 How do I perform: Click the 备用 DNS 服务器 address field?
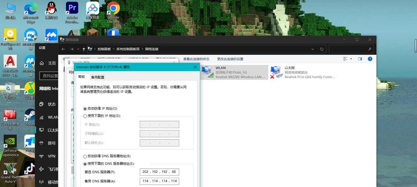tap(159, 181)
